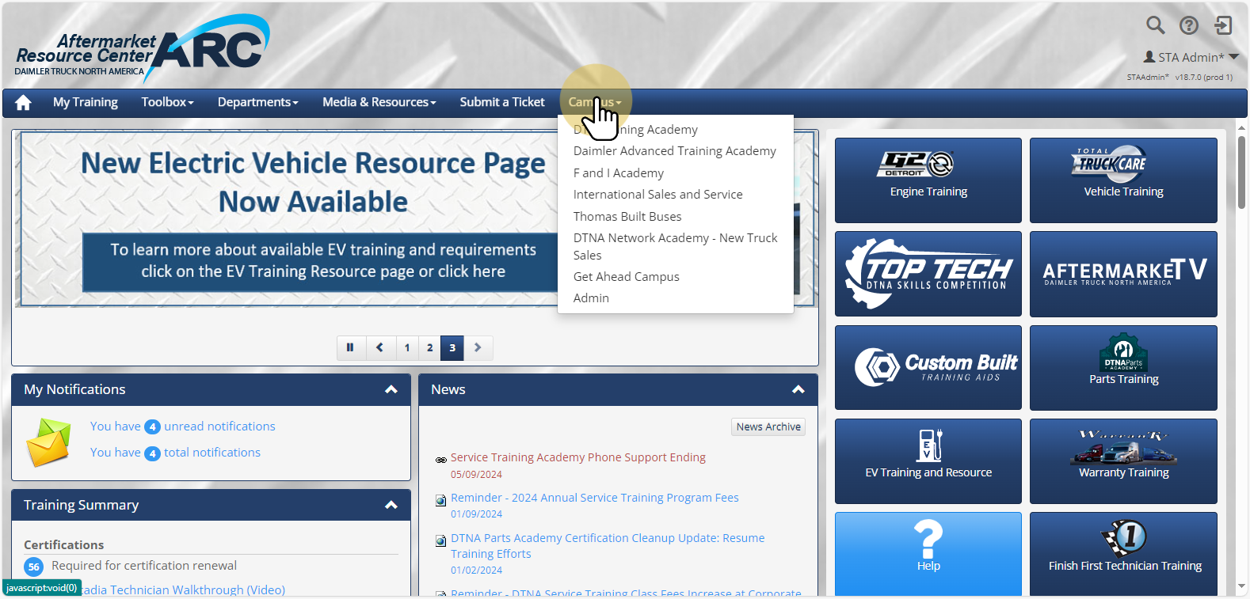The image size is (1250, 599).
Task: Expand the Departments menu
Action: [x=258, y=102]
